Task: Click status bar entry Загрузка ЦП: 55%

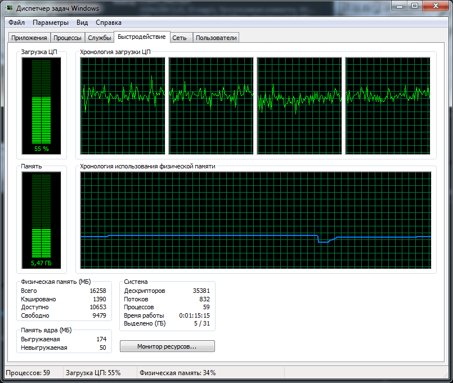Action: click(93, 373)
